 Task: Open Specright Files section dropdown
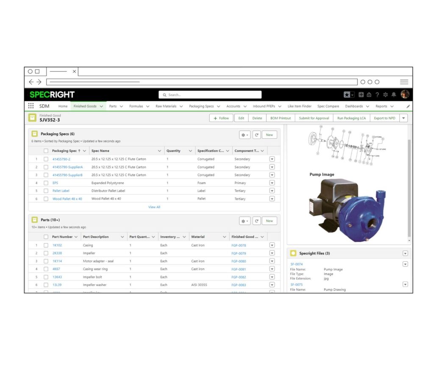pyautogui.click(x=405, y=253)
